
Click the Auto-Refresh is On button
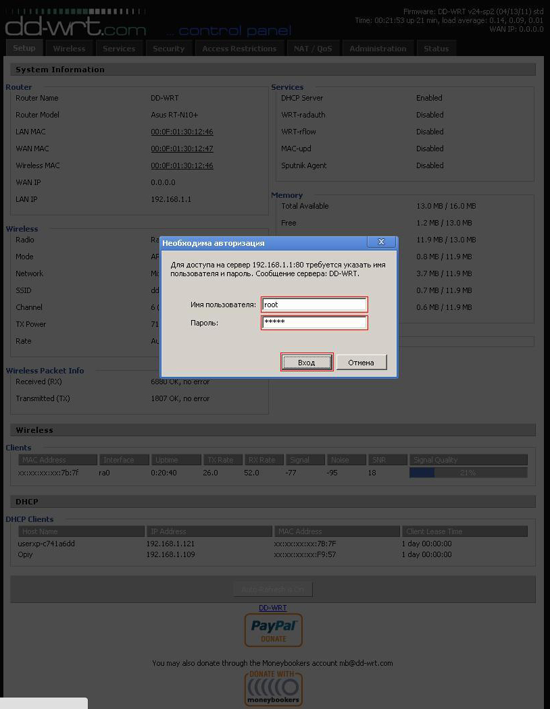pyautogui.click(x=273, y=589)
